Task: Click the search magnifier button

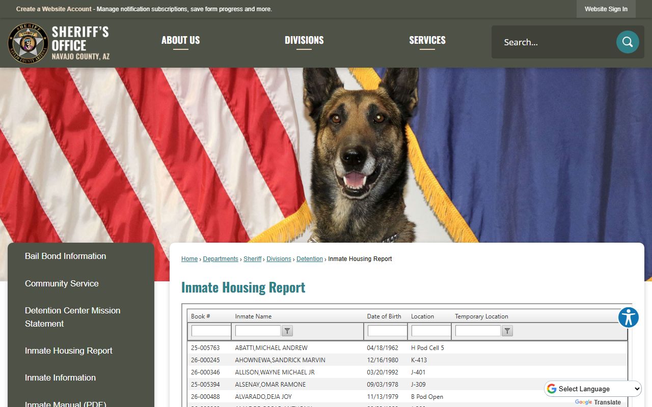Action: pos(628,42)
